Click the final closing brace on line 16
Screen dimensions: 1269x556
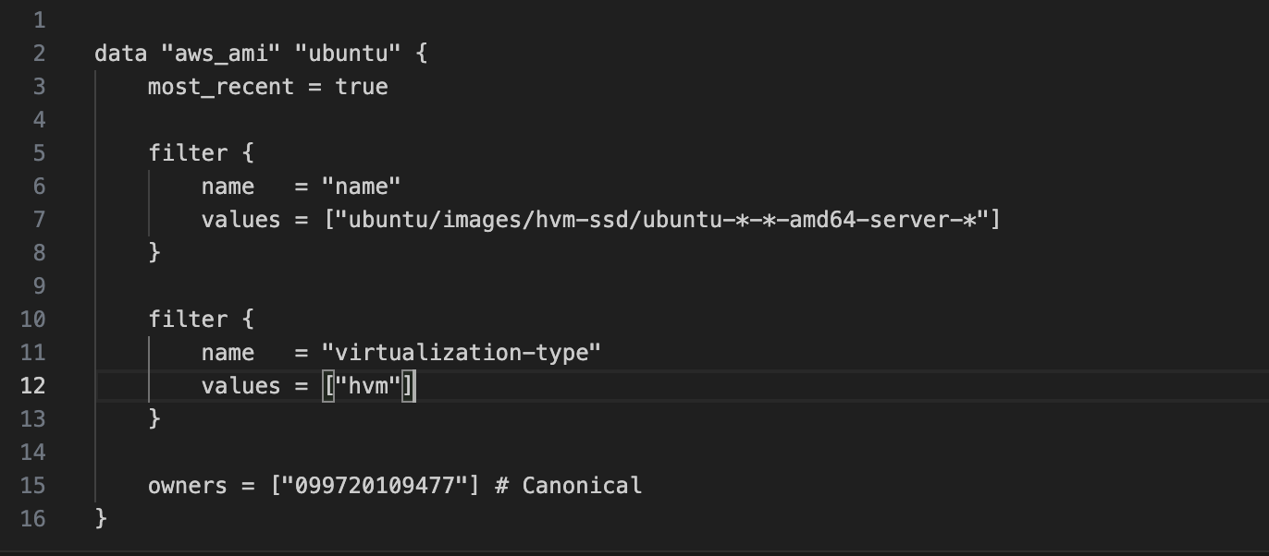pyautogui.click(x=102, y=518)
